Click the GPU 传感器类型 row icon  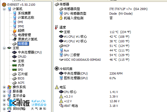(61, 14)
